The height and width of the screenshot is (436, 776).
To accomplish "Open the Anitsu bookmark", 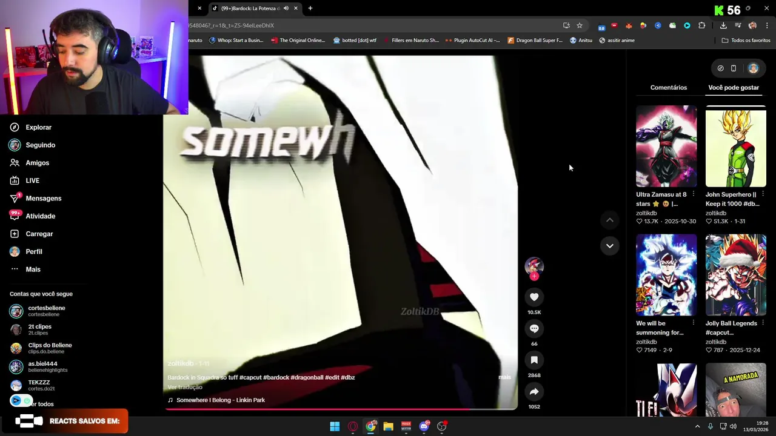I will pyautogui.click(x=581, y=40).
